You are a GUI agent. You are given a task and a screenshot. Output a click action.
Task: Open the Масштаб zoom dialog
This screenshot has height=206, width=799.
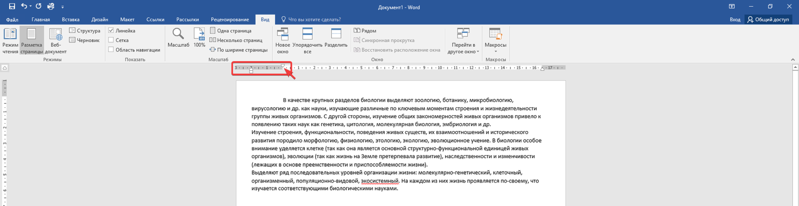pos(178,38)
